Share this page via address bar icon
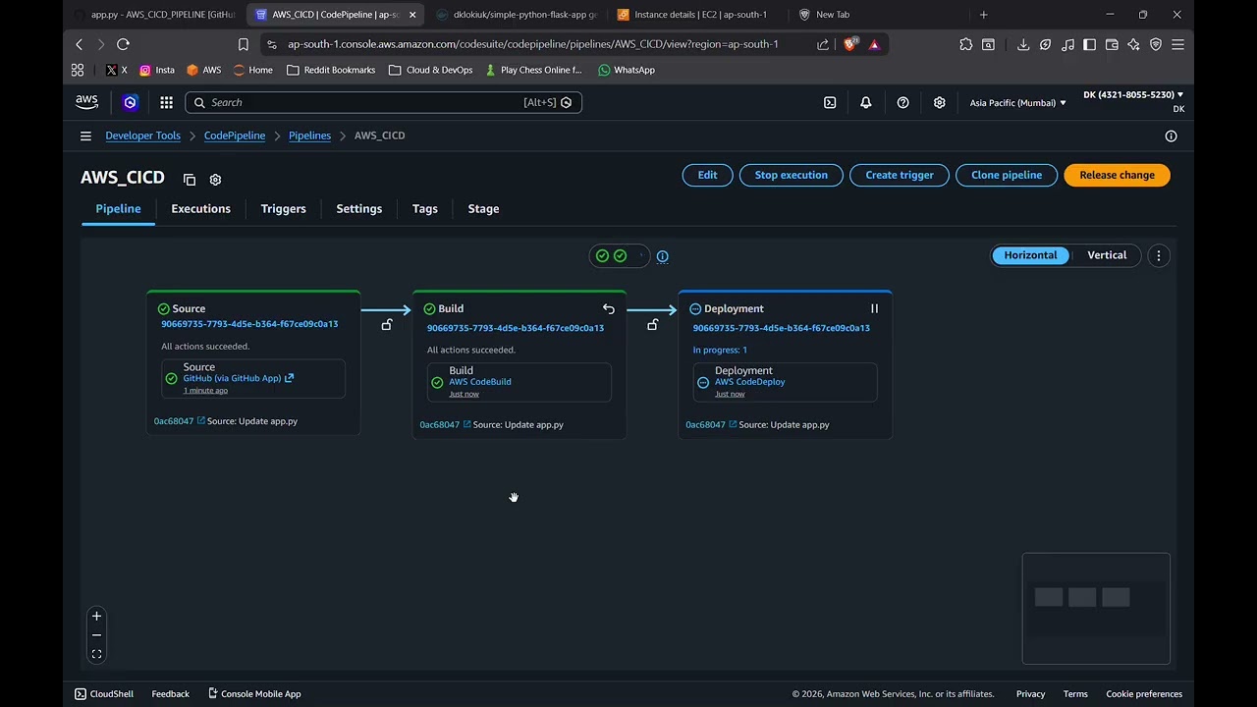This screenshot has width=1257, height=707. (823, 44)
